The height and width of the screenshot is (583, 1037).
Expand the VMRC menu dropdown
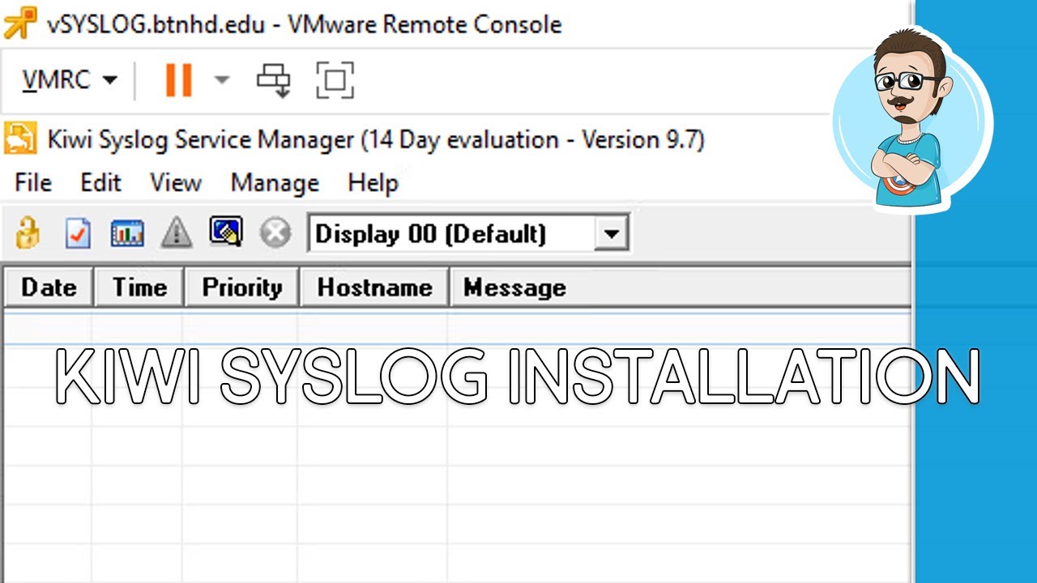coord(70,80)
